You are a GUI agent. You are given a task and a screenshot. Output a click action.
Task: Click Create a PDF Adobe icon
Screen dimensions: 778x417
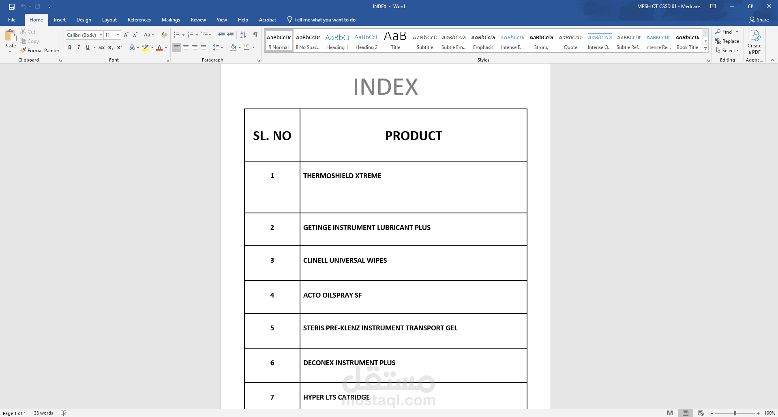click(x=754, y=42)
